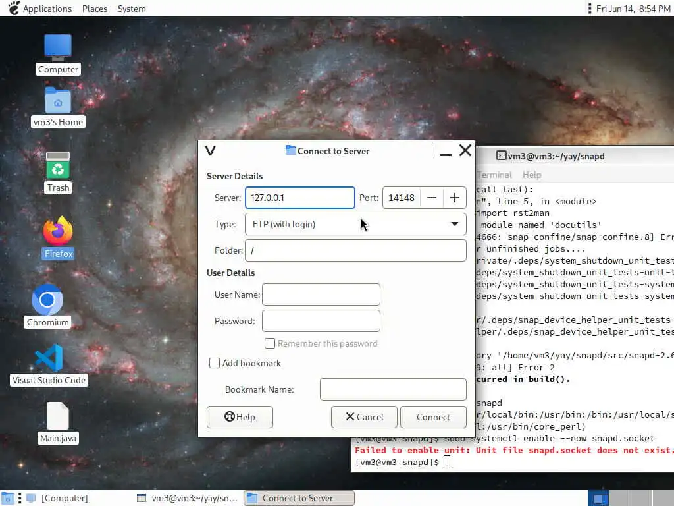Viewport: 674px width, 506px height.
Task: Click the terminal prompt line [vm3@vm3 snapd]$
Action: (x=397, y=462)
